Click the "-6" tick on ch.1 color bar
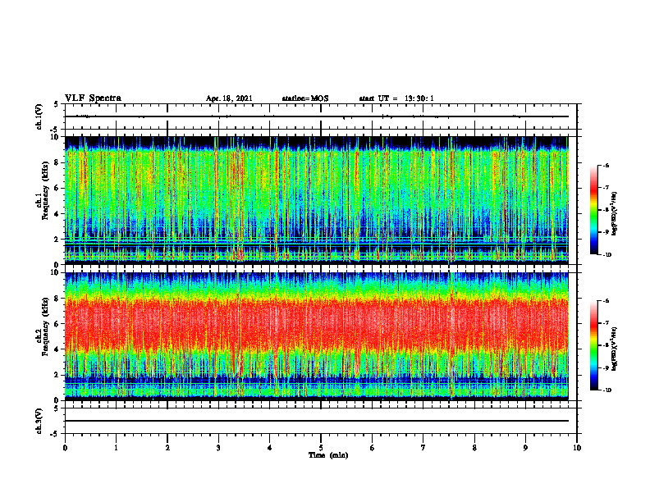Viewport: 650px width, 502px height. click(606, 165)
